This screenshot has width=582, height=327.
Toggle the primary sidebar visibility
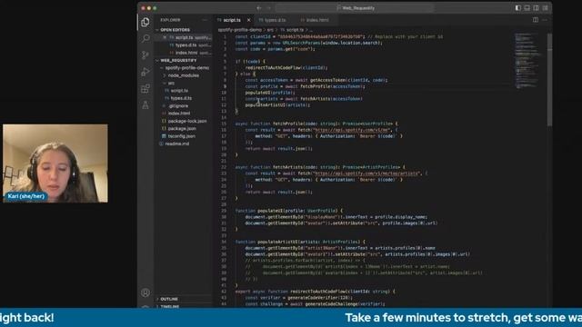(517, 8)
